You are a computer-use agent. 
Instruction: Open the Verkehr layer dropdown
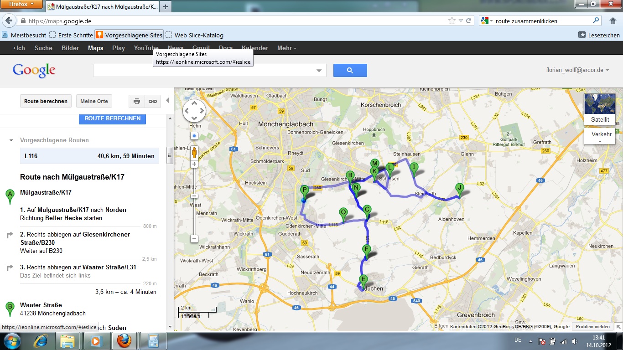(x=600, y=136)
